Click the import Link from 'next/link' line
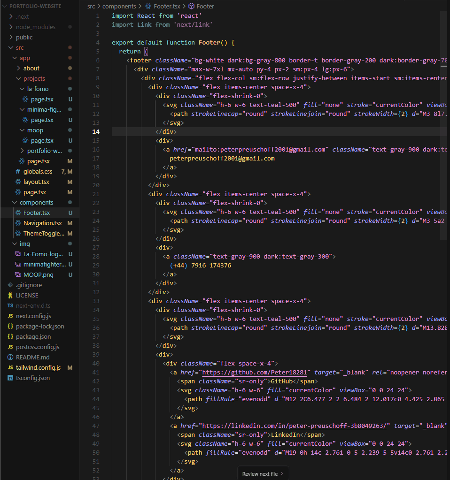 point(162,25)
